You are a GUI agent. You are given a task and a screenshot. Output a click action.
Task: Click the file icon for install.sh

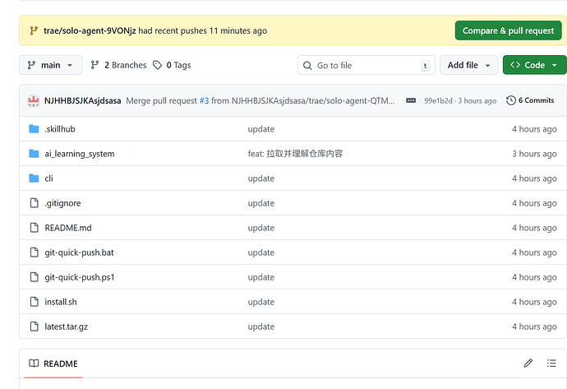pyautogui.click(x=34, y=302)
